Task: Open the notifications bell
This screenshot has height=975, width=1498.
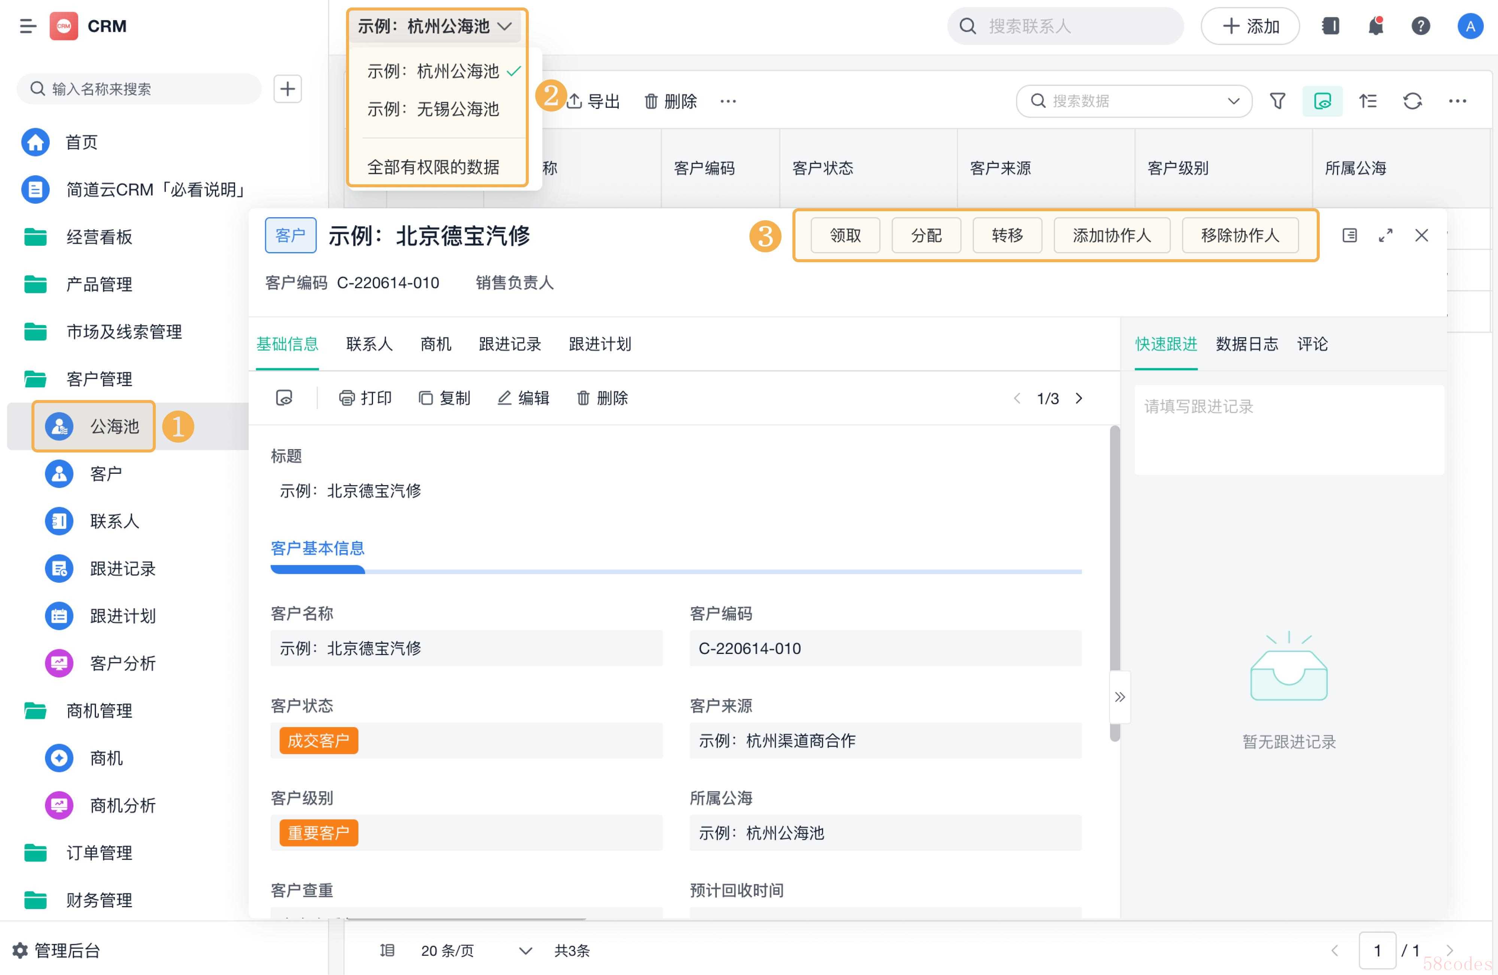Action: pyautogui.click(x=1376, y=26)
